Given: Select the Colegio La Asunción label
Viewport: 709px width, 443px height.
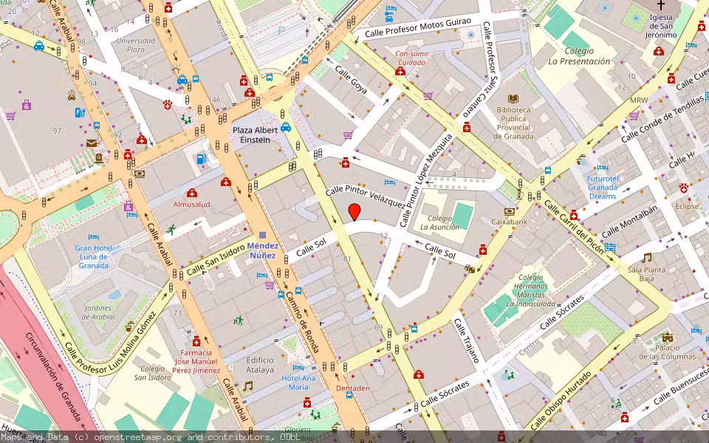Looking at the screenshot, I should (x=439, y=222).
